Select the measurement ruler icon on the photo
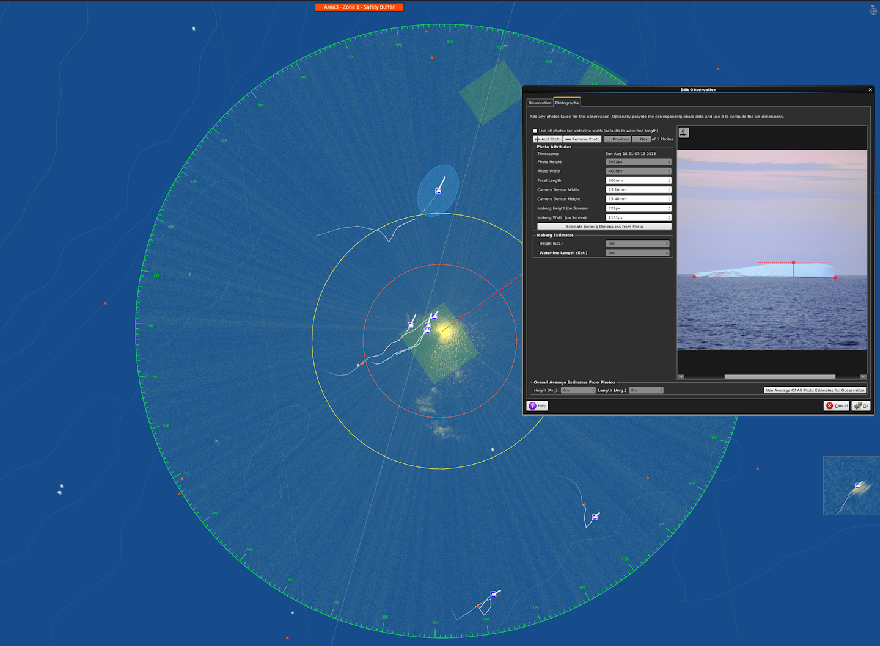880x646 pixels. point(684,132)
